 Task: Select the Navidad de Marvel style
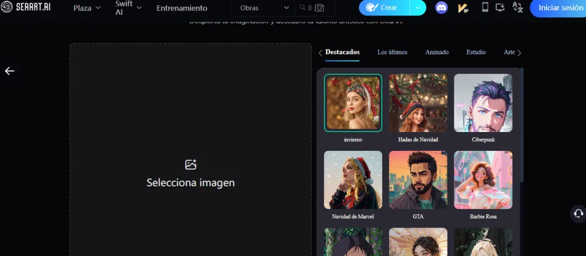[x=353, y=180]
